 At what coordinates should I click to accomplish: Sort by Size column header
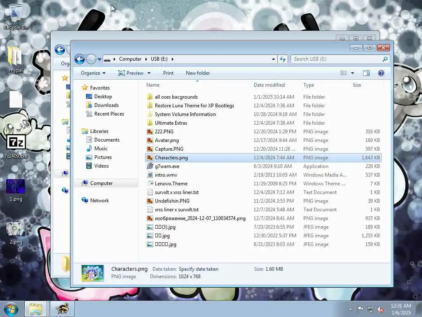(x=366, y=85)
